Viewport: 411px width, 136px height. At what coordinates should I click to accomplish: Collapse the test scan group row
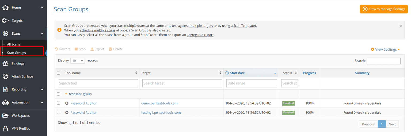click(66, 94)
